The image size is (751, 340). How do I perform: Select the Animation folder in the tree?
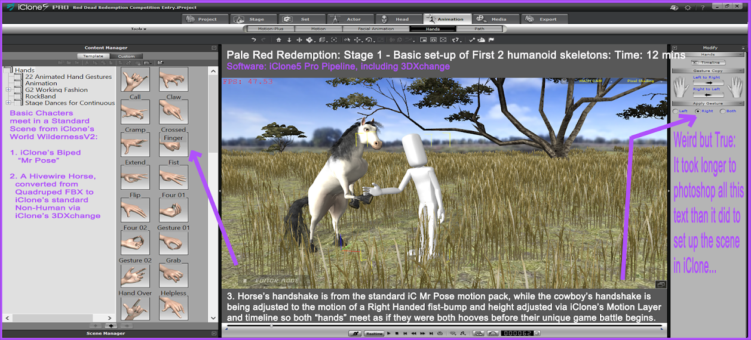click(x=41, y=84)
